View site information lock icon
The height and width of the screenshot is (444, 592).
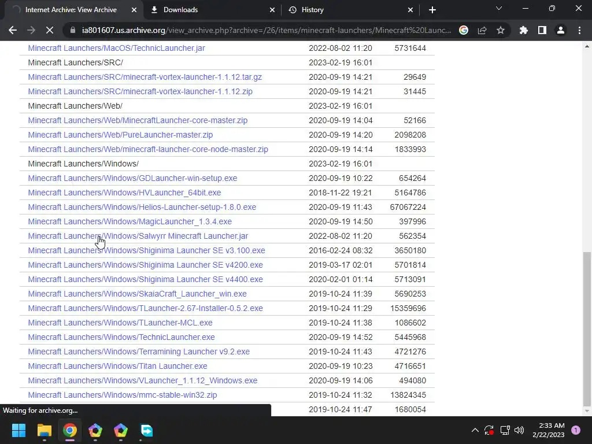[x=73, y=30]
